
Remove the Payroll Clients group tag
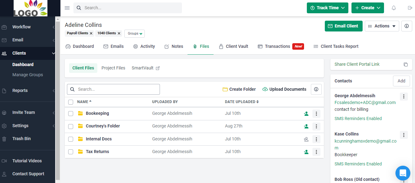(x=91, y=33)
